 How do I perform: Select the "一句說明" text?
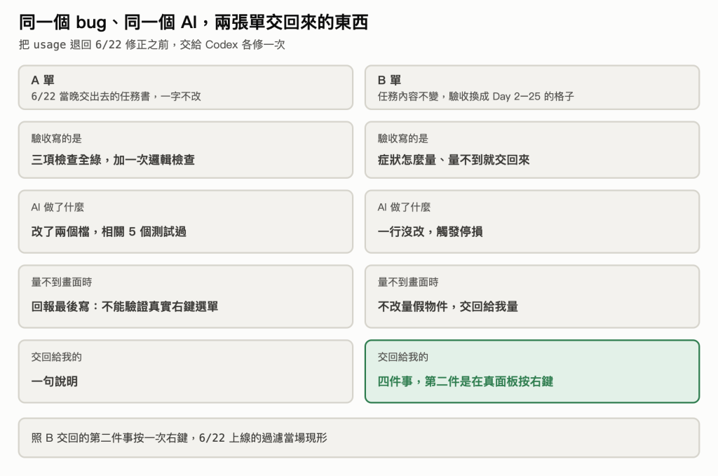(x=55, y=381)
